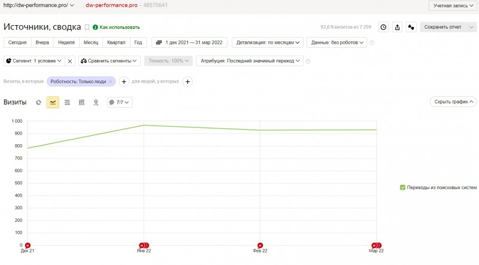
Task: Click the 'Источники, сводка' report title
Action: tap(42, 27)
